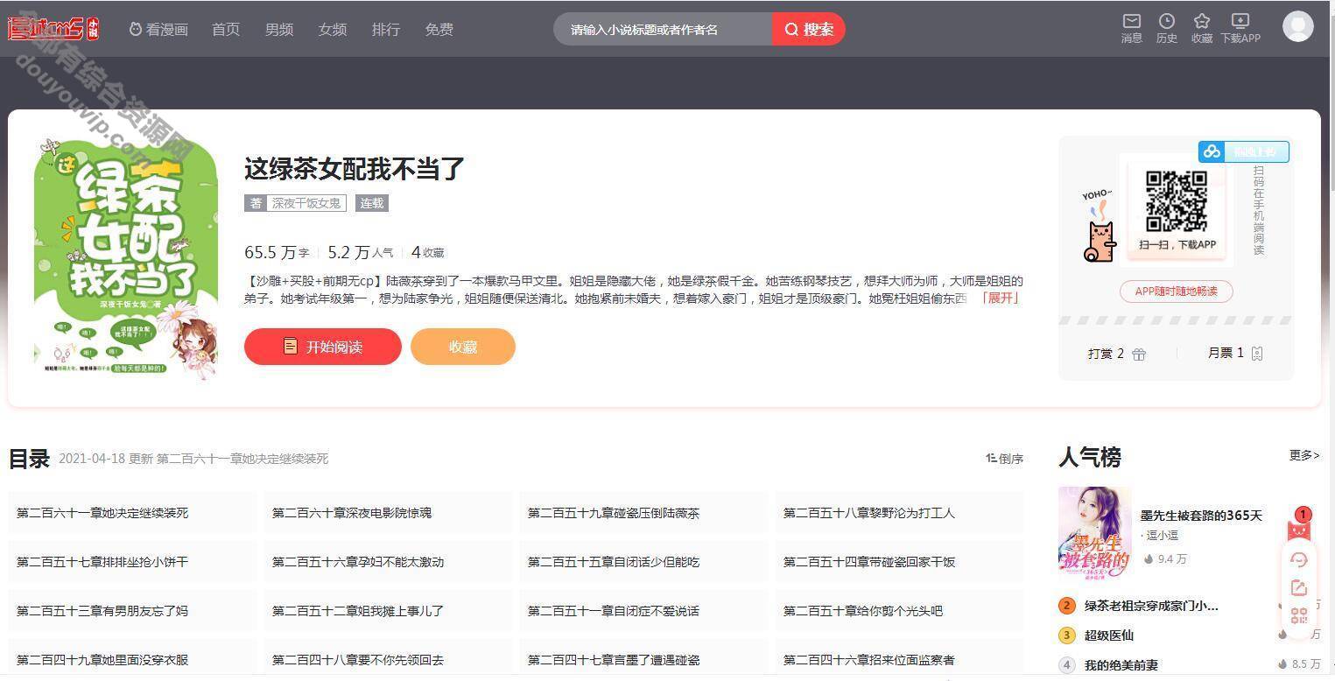The width and height of the screenshot is (1335, 681).
Task: Click the 开始阅读 start reading button
Action: click(323, 347)
